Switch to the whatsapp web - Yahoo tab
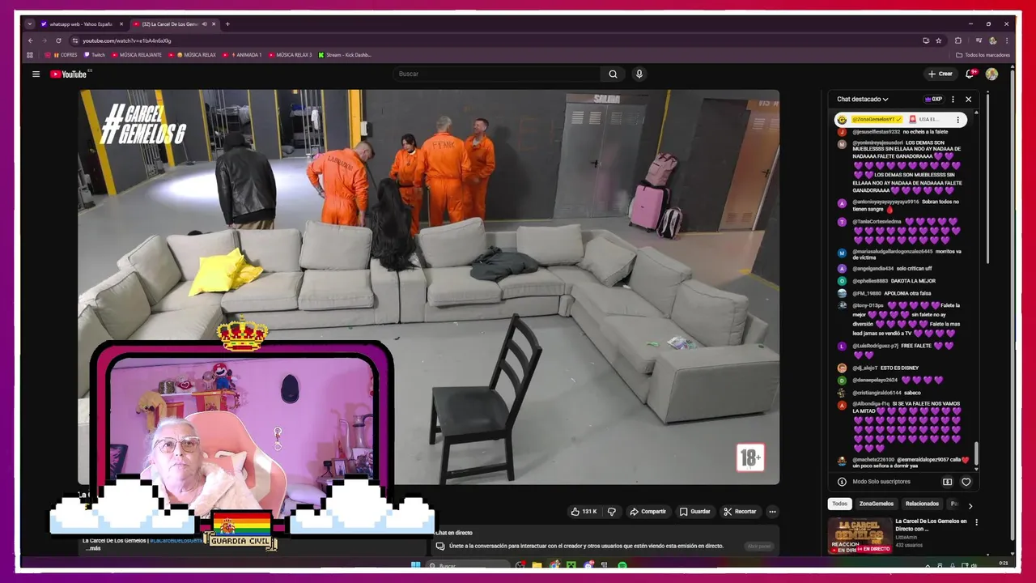Image resolution: width=1036 pixels, height=583 pixels. tap(81, 24)
